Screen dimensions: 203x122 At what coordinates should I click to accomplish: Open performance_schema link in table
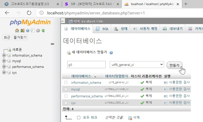[87, 96]
